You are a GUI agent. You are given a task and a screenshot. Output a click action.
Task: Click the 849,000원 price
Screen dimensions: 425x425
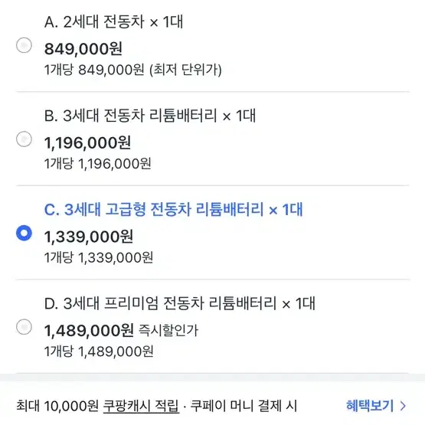83,49
